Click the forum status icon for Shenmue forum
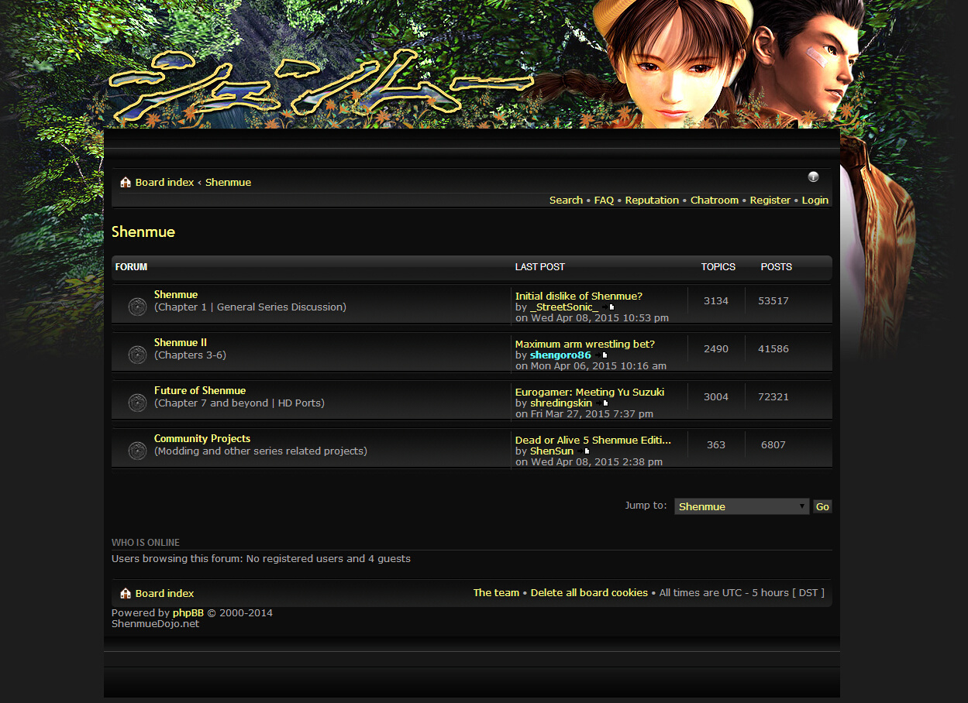 point(137,307)
